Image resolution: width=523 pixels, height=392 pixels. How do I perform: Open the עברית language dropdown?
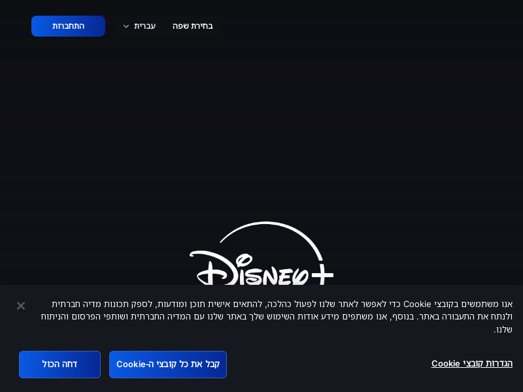139,26
